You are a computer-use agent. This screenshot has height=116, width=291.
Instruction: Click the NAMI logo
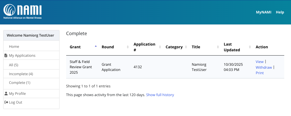click(x=22, y=11)
